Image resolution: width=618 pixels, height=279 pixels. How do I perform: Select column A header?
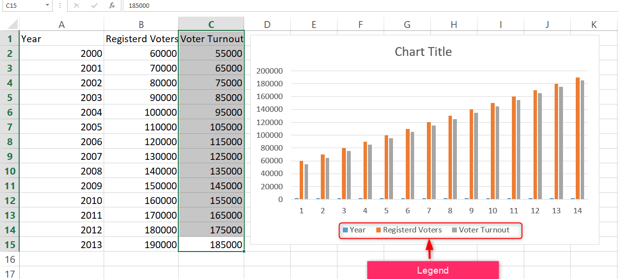61,25
